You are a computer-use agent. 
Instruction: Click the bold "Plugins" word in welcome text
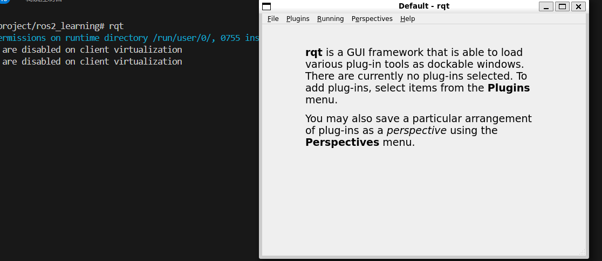tap(509, 88)
